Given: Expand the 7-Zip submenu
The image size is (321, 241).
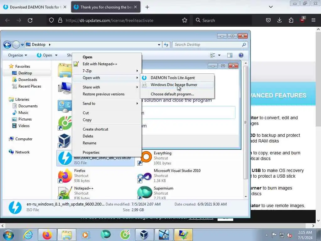Looking at the screenshot, I should point(107,71).
